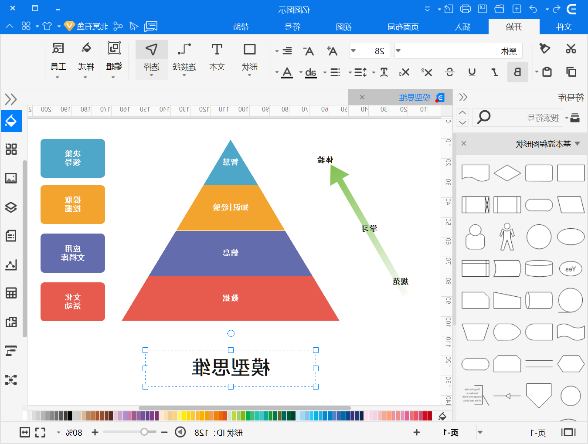Toggle Bold formatting
This screenshot has height=444, width=588.
tap(517, 72)
